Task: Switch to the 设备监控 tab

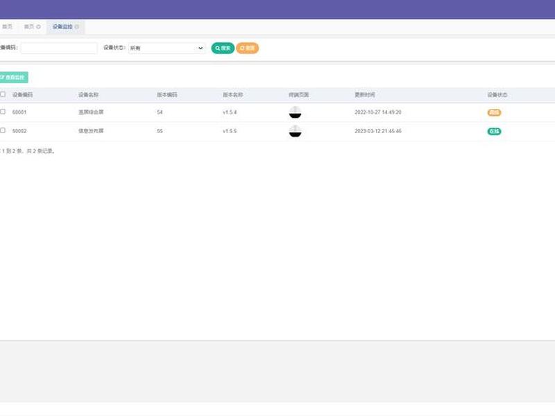Action: (62, 27)
